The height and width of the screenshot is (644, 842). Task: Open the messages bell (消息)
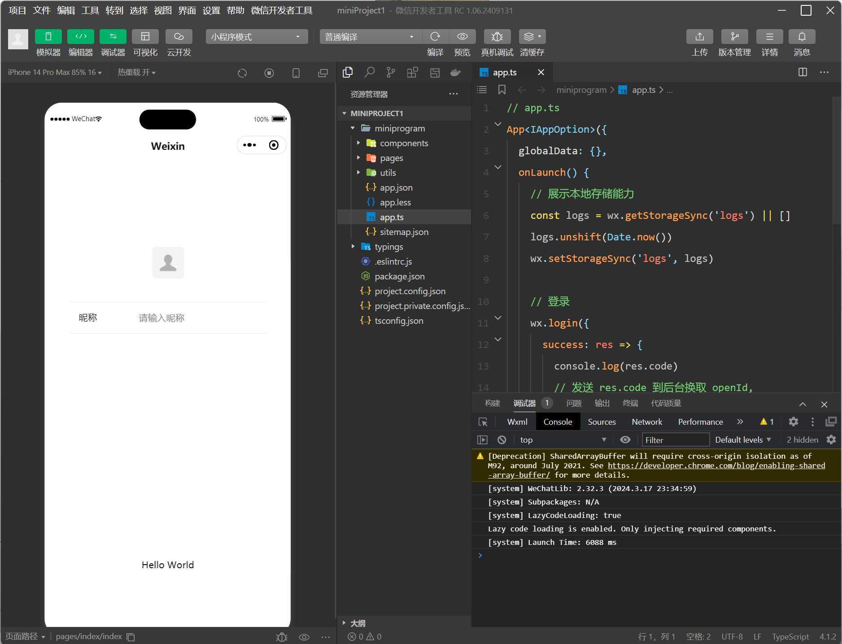pos(802,37)
